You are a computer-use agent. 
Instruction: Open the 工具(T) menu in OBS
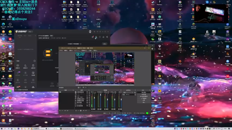(90, 51)
